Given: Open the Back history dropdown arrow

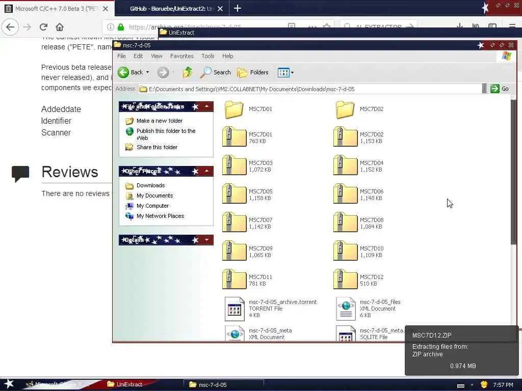Looking at the screenshot, I should (x=147, y=72).
